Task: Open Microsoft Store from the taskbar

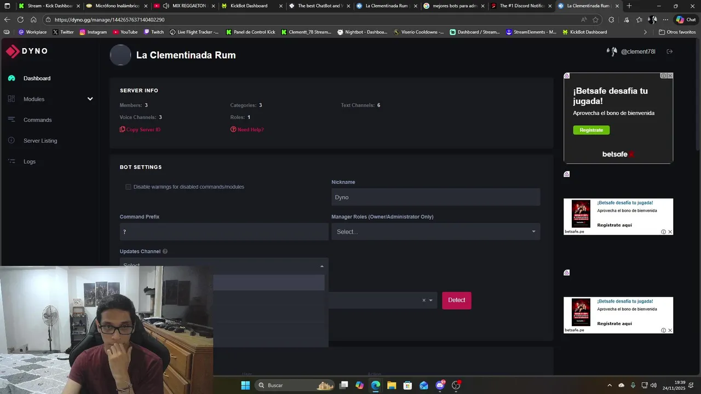Action: (x=407, y=385)
